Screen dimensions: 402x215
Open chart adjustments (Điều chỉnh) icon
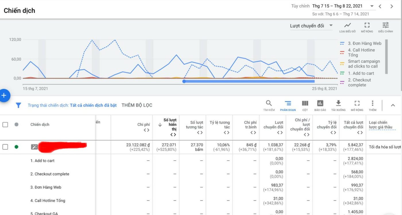pyautogui.click(x=386, y=25)
